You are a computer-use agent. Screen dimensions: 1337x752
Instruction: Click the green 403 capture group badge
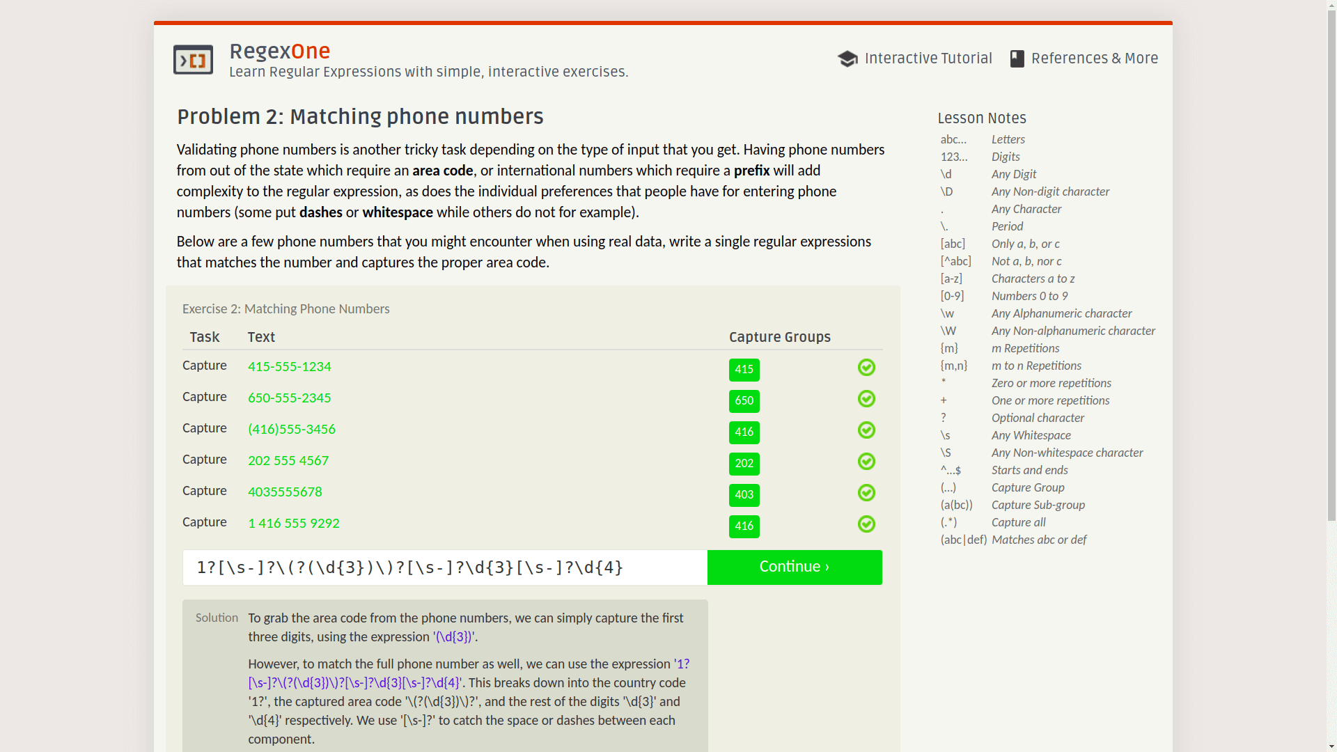[x=744, y=495]
